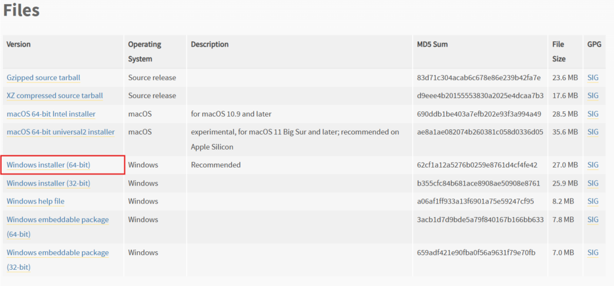Download Windows embeddable package (32-bit)
Viewport: 614px width, 286px height.
click(x=58, y=252)
